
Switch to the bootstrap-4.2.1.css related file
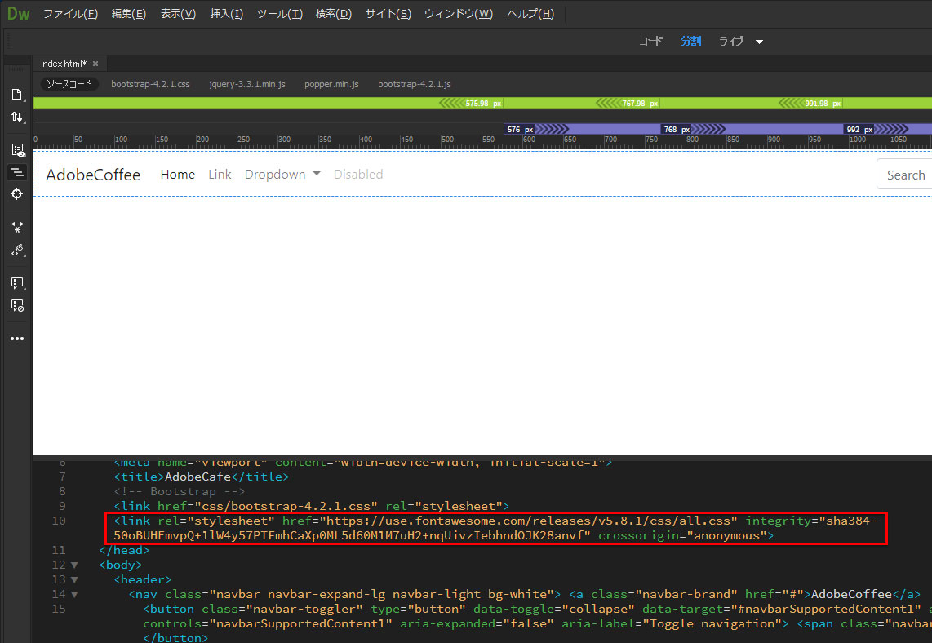click(x=150, y=84)
